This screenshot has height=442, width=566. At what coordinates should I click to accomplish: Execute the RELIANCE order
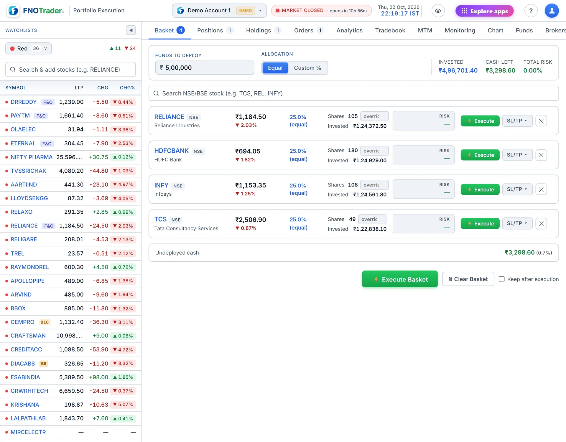tap(480, 121)
